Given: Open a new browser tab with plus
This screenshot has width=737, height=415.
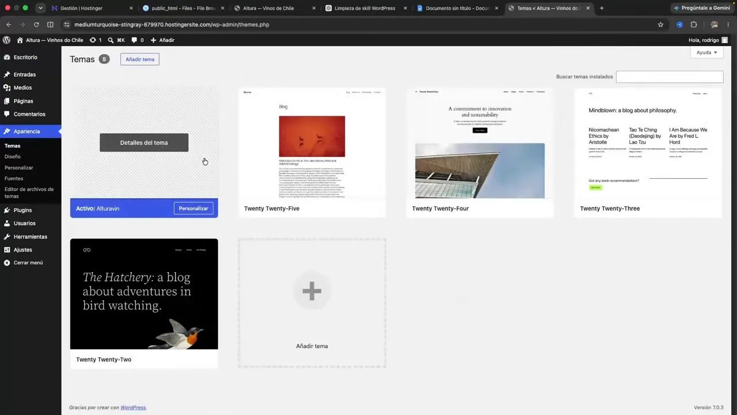Looking at the screenshot, I should (602, 8).
